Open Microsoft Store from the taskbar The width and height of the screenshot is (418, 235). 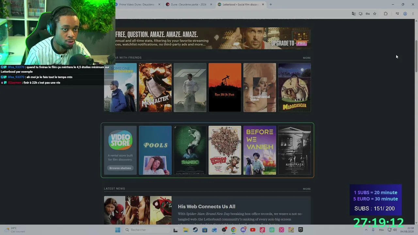pyautogui.click(x=205, y=230)
